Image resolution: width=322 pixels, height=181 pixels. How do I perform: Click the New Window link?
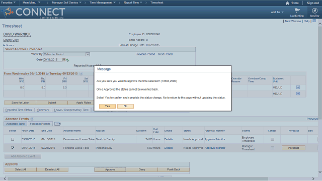pos(293,21)
